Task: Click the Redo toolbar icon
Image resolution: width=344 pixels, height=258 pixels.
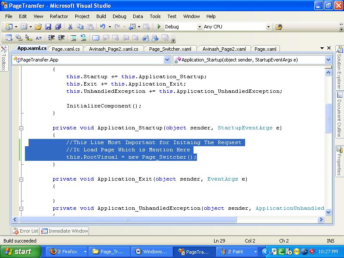Action: tap(117, 27)
